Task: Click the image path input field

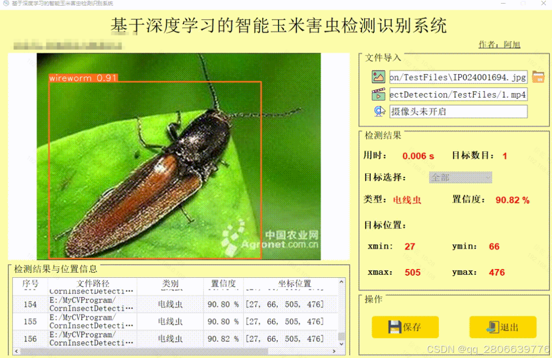Action: 457,77
